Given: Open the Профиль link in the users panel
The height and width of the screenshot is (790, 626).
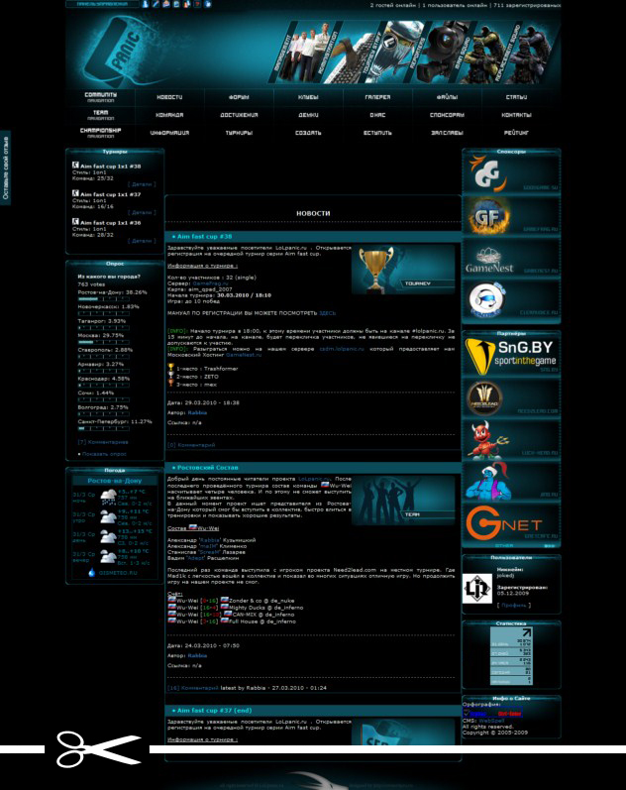Looking at the screenshot, I should [x=514, y=605].
